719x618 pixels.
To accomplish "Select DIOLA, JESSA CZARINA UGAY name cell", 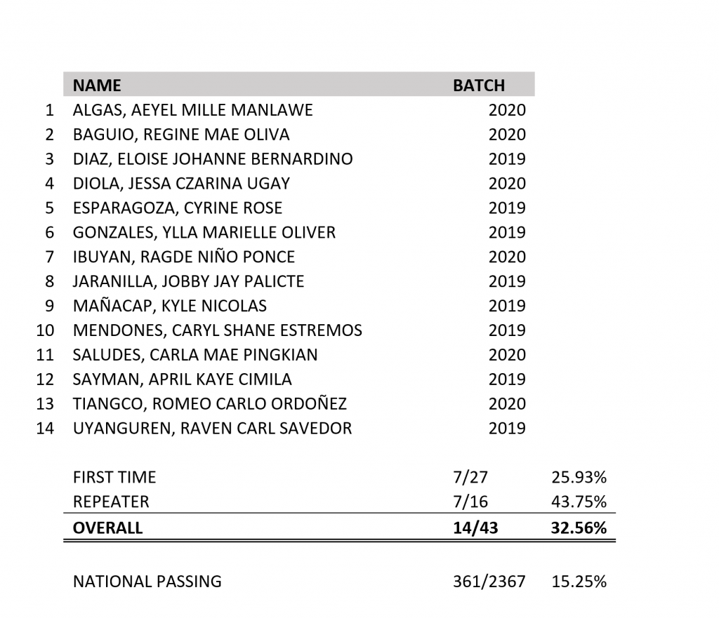I will 181,184.
